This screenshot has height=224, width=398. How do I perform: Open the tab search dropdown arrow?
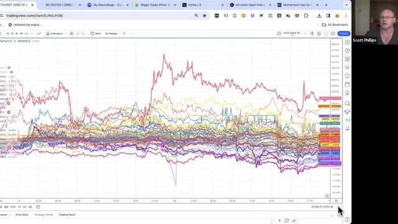(x=346, y=5)
